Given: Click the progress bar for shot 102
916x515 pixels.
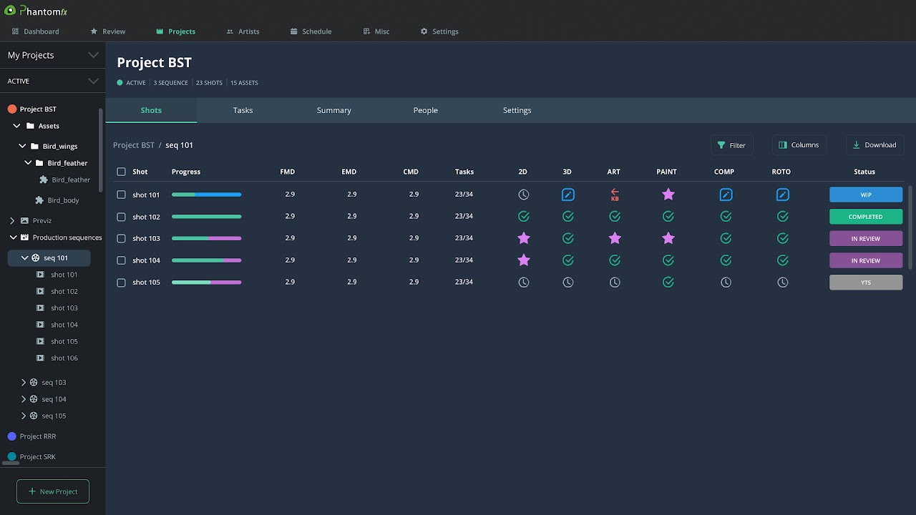Looking at the screenshot, I should pyautogui.click(x=206, y=217).
